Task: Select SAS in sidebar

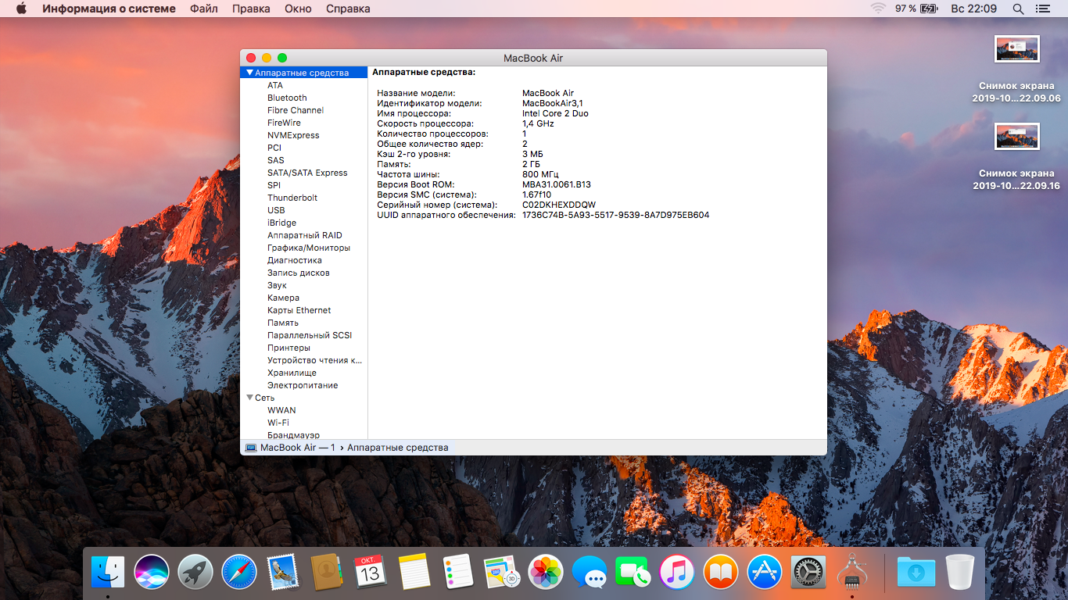Action: (x=276, y=160)
